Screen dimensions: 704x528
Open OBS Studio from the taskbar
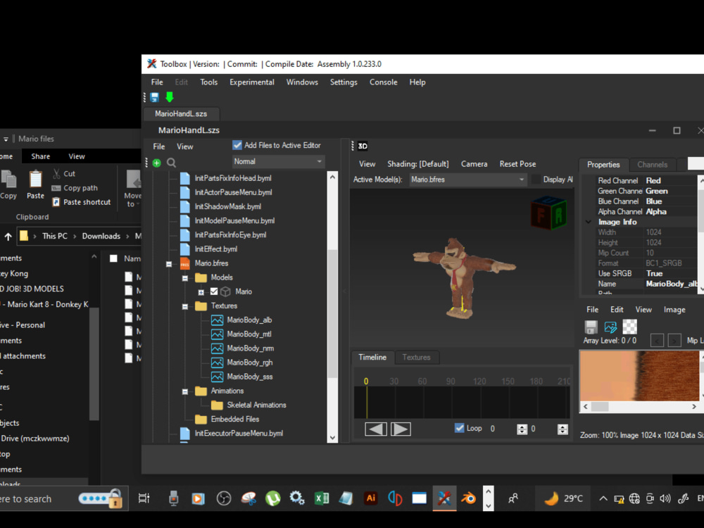pos(224,498)
